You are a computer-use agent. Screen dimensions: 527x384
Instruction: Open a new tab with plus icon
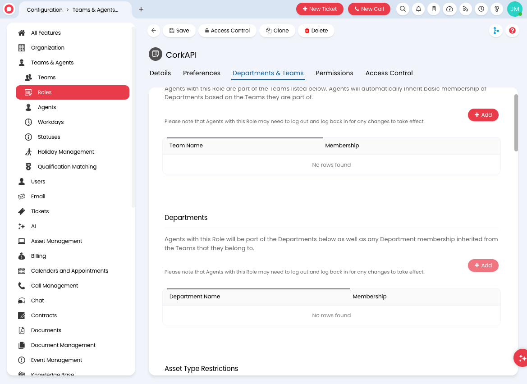[141, 9]
